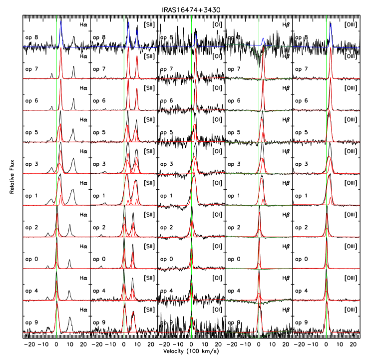The image size is (373, 359).
Task: Select the [OIII] label in the ap 1 row
Action: point(351,183)
